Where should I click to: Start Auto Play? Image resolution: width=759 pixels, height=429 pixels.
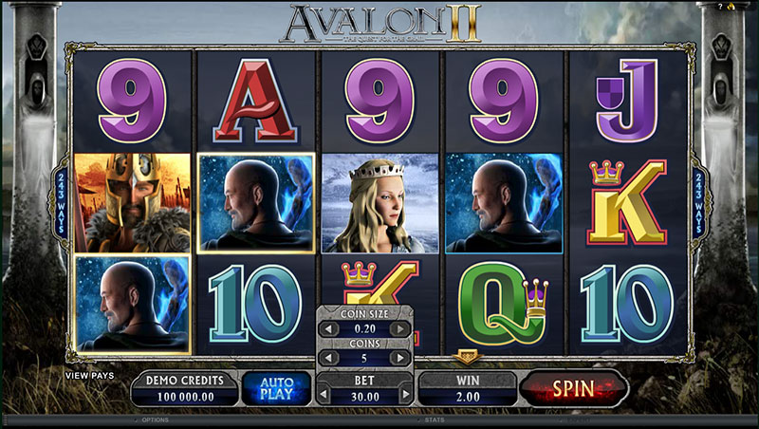pos(276,388)
